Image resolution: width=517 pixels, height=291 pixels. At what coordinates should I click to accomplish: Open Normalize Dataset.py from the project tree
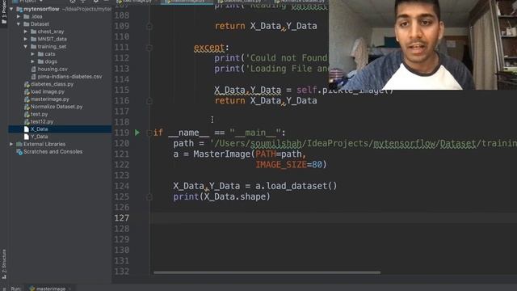57,107
